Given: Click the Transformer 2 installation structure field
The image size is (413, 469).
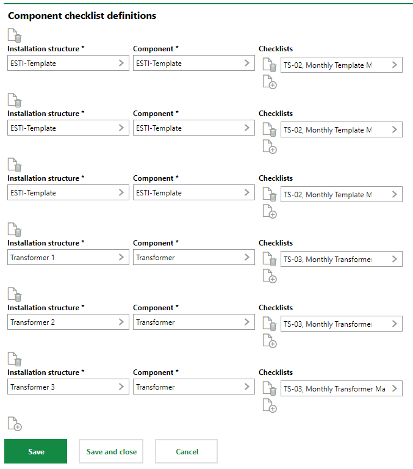Looking at the screenshot, I should (61, 322).
